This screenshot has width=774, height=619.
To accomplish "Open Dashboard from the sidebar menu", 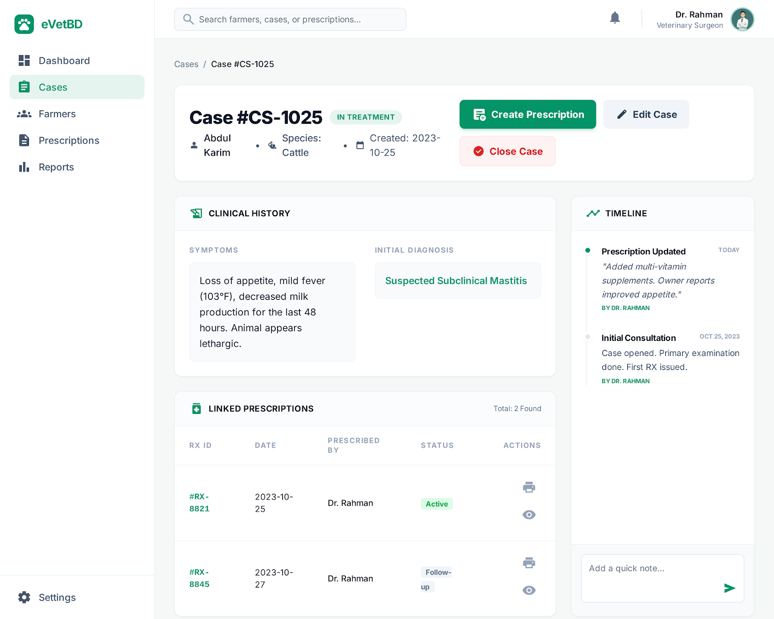I will pos(64,60).
